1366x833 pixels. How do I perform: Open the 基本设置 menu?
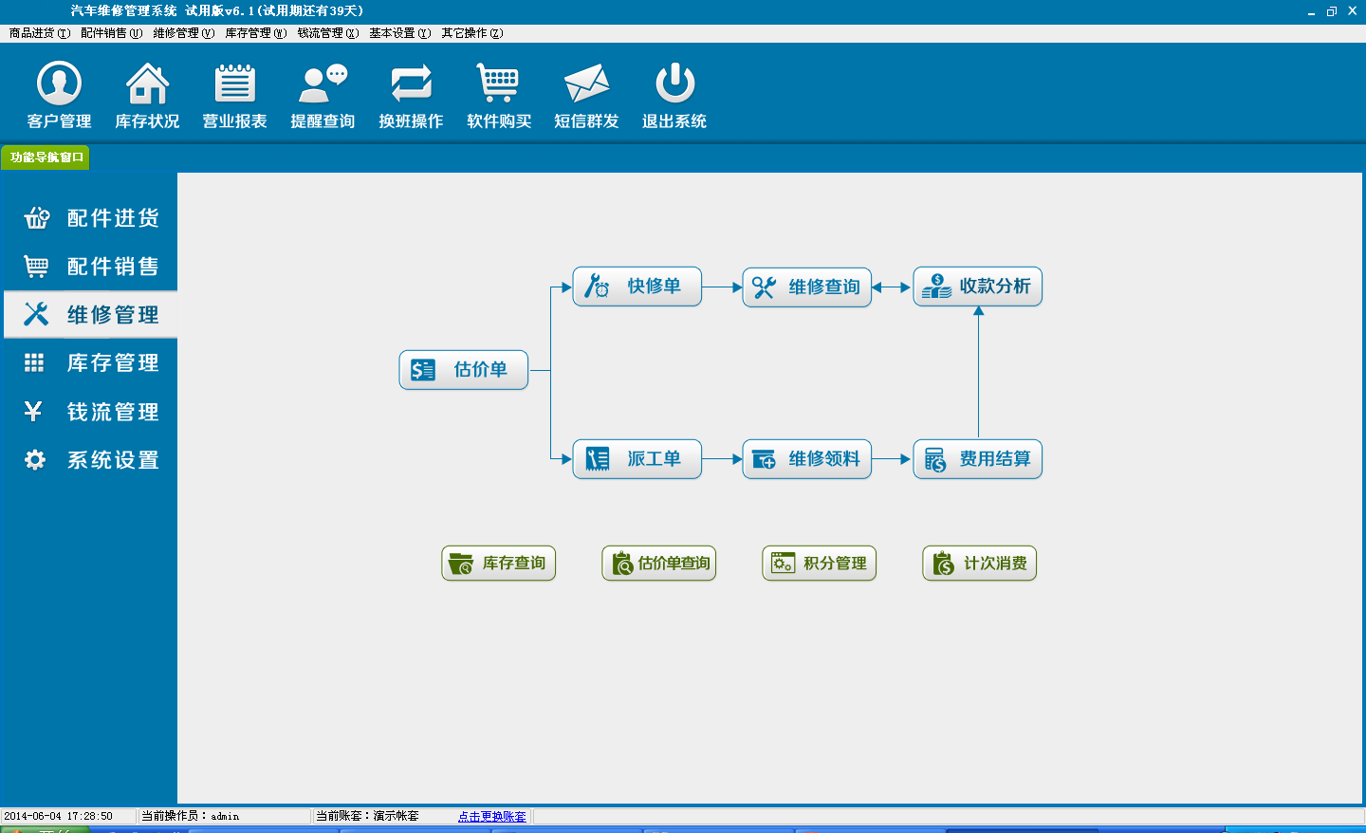tap(399, 33)
